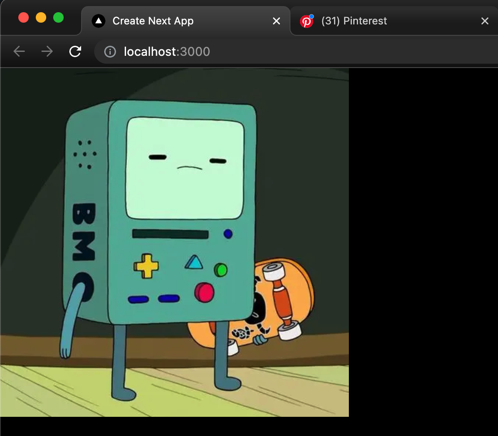Viewport: 498px width, 436px height.
Task: Click the BMO cartoon image
Action: (x=174, y=242)
